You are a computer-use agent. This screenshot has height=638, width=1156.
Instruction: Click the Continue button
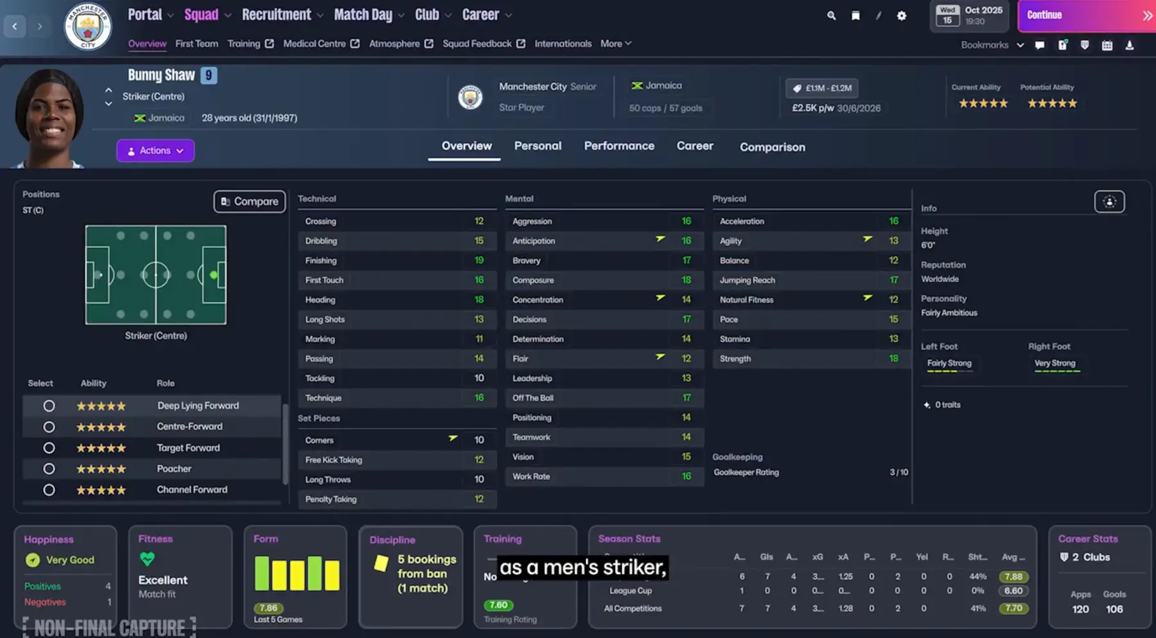tap(1087, 15)
